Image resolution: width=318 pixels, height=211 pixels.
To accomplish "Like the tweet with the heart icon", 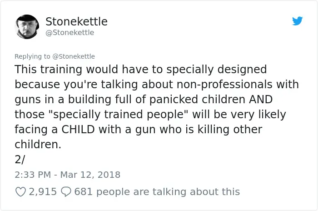I will [x=20, y=192].
